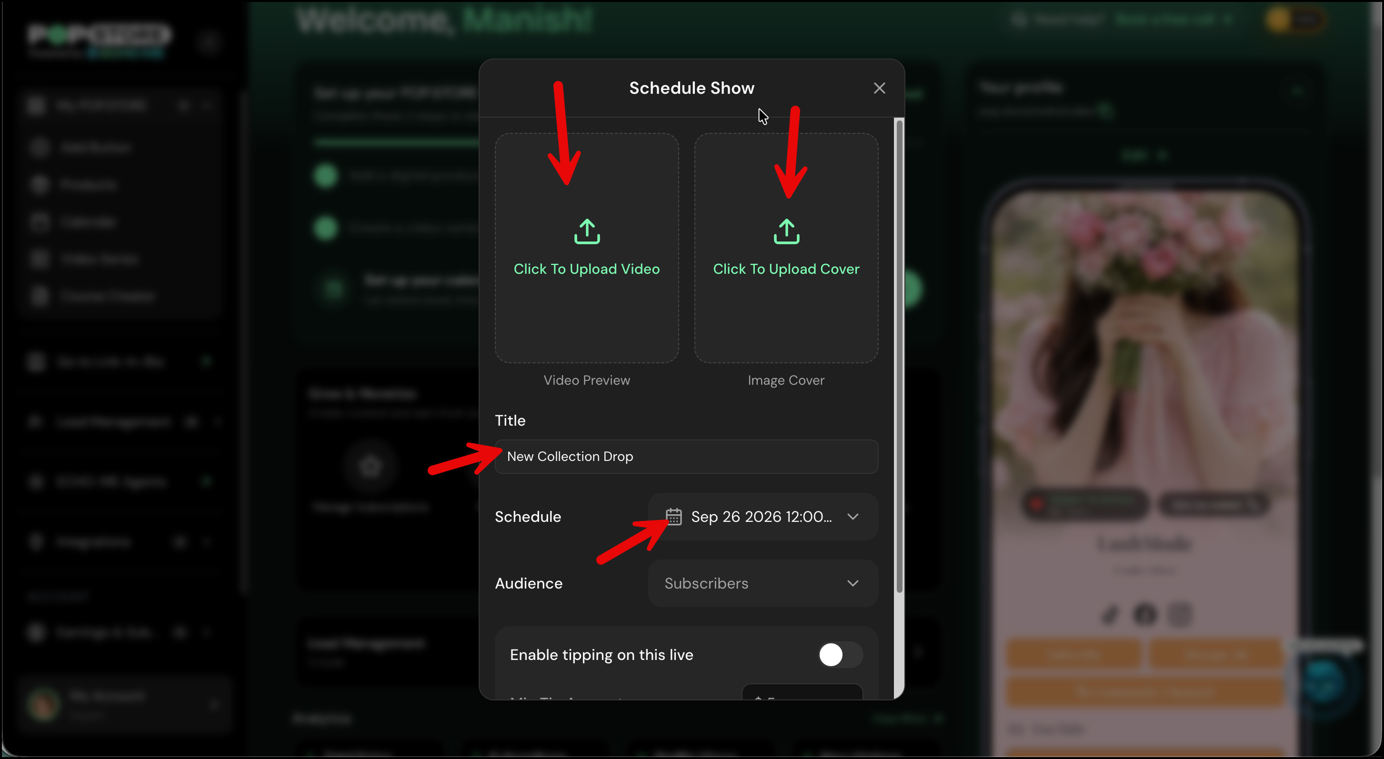Click the blurred profile photo preview
The image size is (1384, 759).
[x=1144, y=344]
